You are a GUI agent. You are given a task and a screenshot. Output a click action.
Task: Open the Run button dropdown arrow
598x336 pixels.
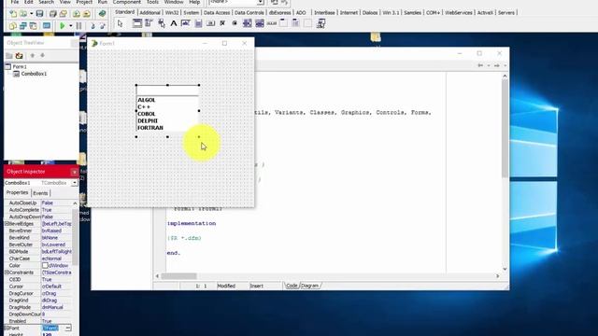71,26
